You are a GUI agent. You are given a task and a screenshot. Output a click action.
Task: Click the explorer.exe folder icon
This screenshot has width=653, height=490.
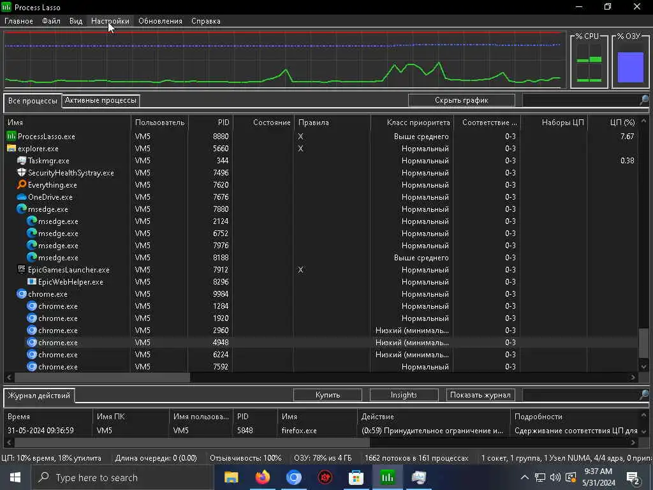point(11,148)
